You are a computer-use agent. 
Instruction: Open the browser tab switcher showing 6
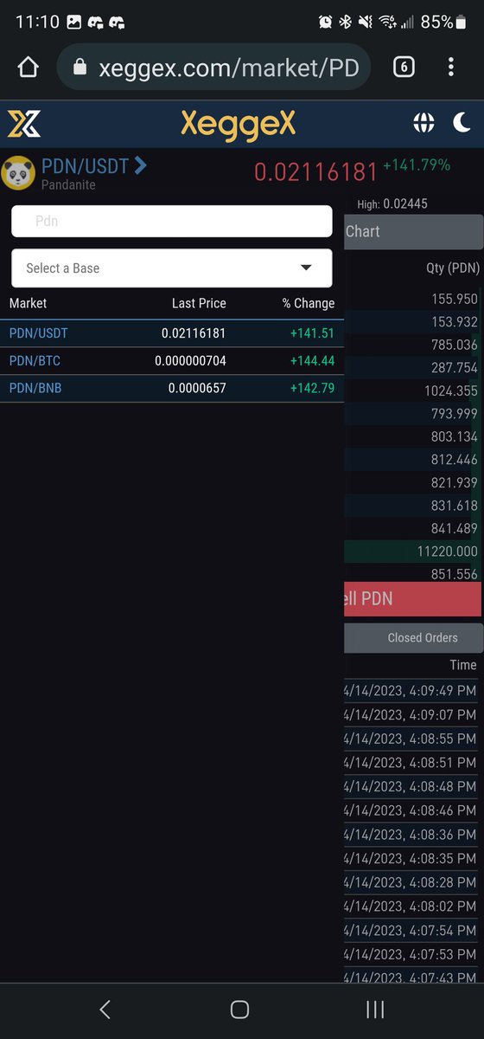(x=404, y=68)
